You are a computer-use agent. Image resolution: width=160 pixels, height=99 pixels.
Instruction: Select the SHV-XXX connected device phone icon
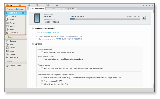coord(7,13)
